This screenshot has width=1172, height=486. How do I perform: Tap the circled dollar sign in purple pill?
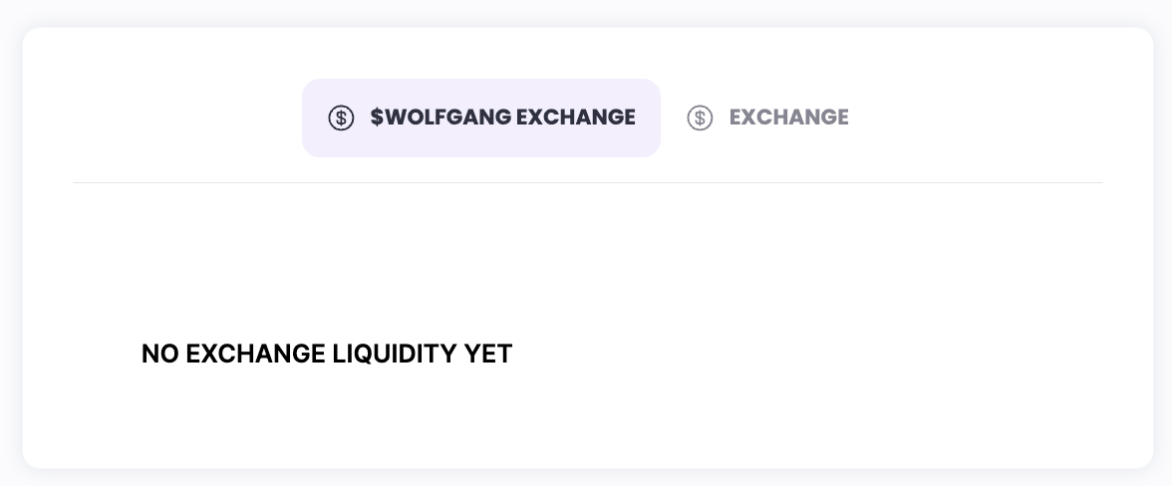point(341,118)
